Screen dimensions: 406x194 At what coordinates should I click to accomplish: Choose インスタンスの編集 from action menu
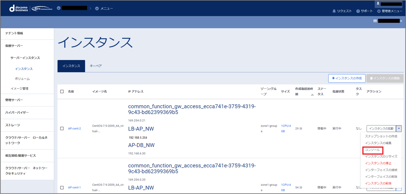point(378,143)
